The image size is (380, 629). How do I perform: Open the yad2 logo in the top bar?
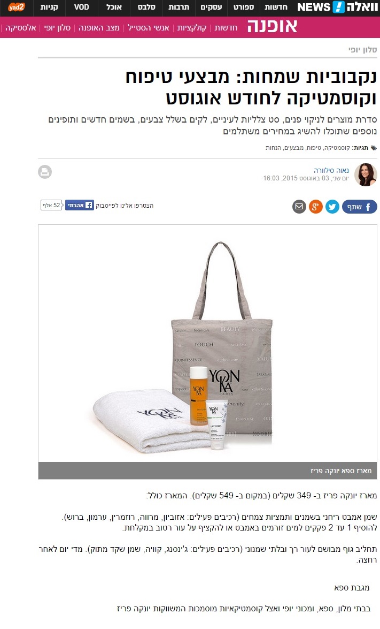click(17, 7)
